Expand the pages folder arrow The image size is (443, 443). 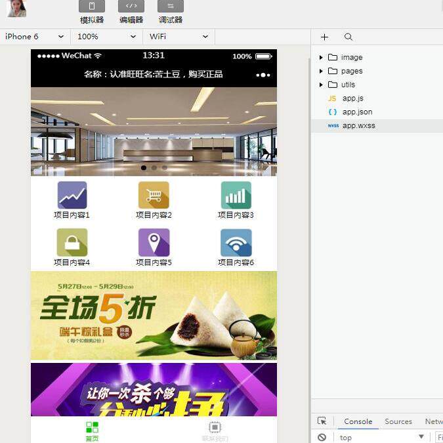pos(321,71)
